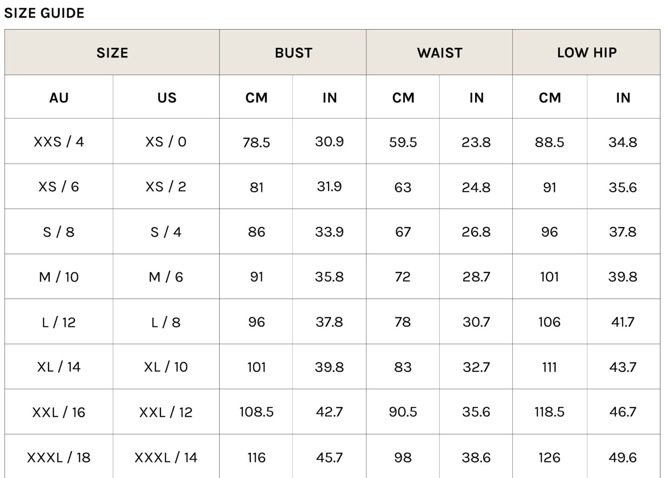The width and height of the screenshot is (664, 478).
Task: Select the S / 8 AU size row
Action: point(59,232)
